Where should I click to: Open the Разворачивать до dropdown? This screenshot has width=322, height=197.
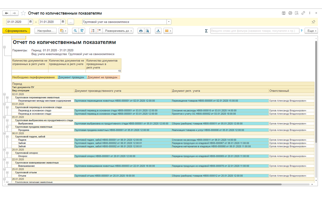tap(119, 31)
